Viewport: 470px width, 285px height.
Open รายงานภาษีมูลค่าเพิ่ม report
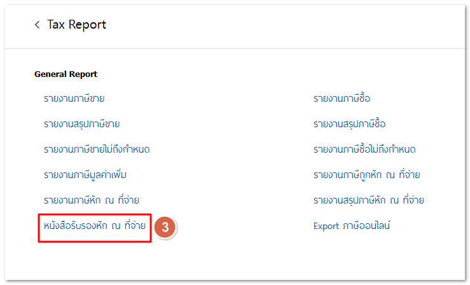81,174
